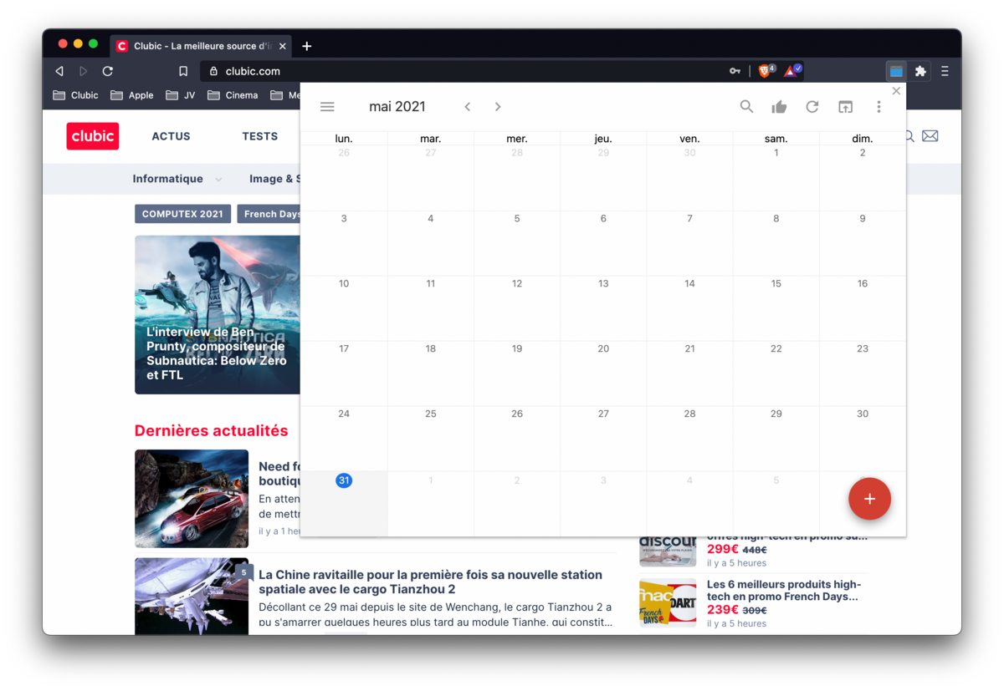Open comments bubble showing 5
Screen dimensions: 1004x691
[243, 572]
